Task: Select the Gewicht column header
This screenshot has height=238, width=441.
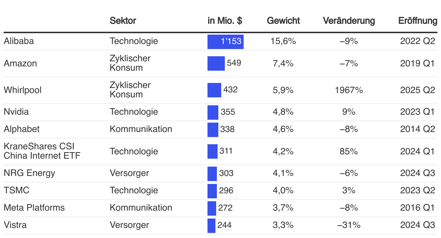Action: point(283,21)
